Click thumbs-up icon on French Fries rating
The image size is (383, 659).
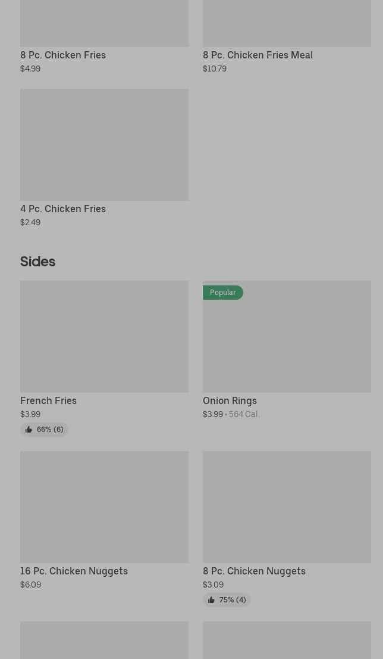pyautogui.click(x=29, y=430)
